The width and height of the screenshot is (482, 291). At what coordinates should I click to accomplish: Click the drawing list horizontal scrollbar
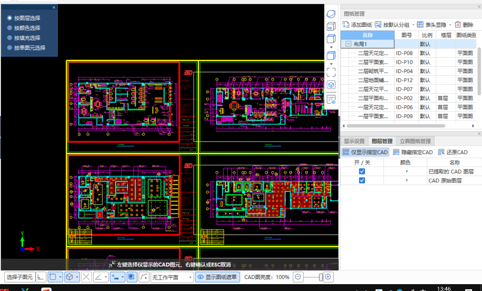[x=396, y=126]
